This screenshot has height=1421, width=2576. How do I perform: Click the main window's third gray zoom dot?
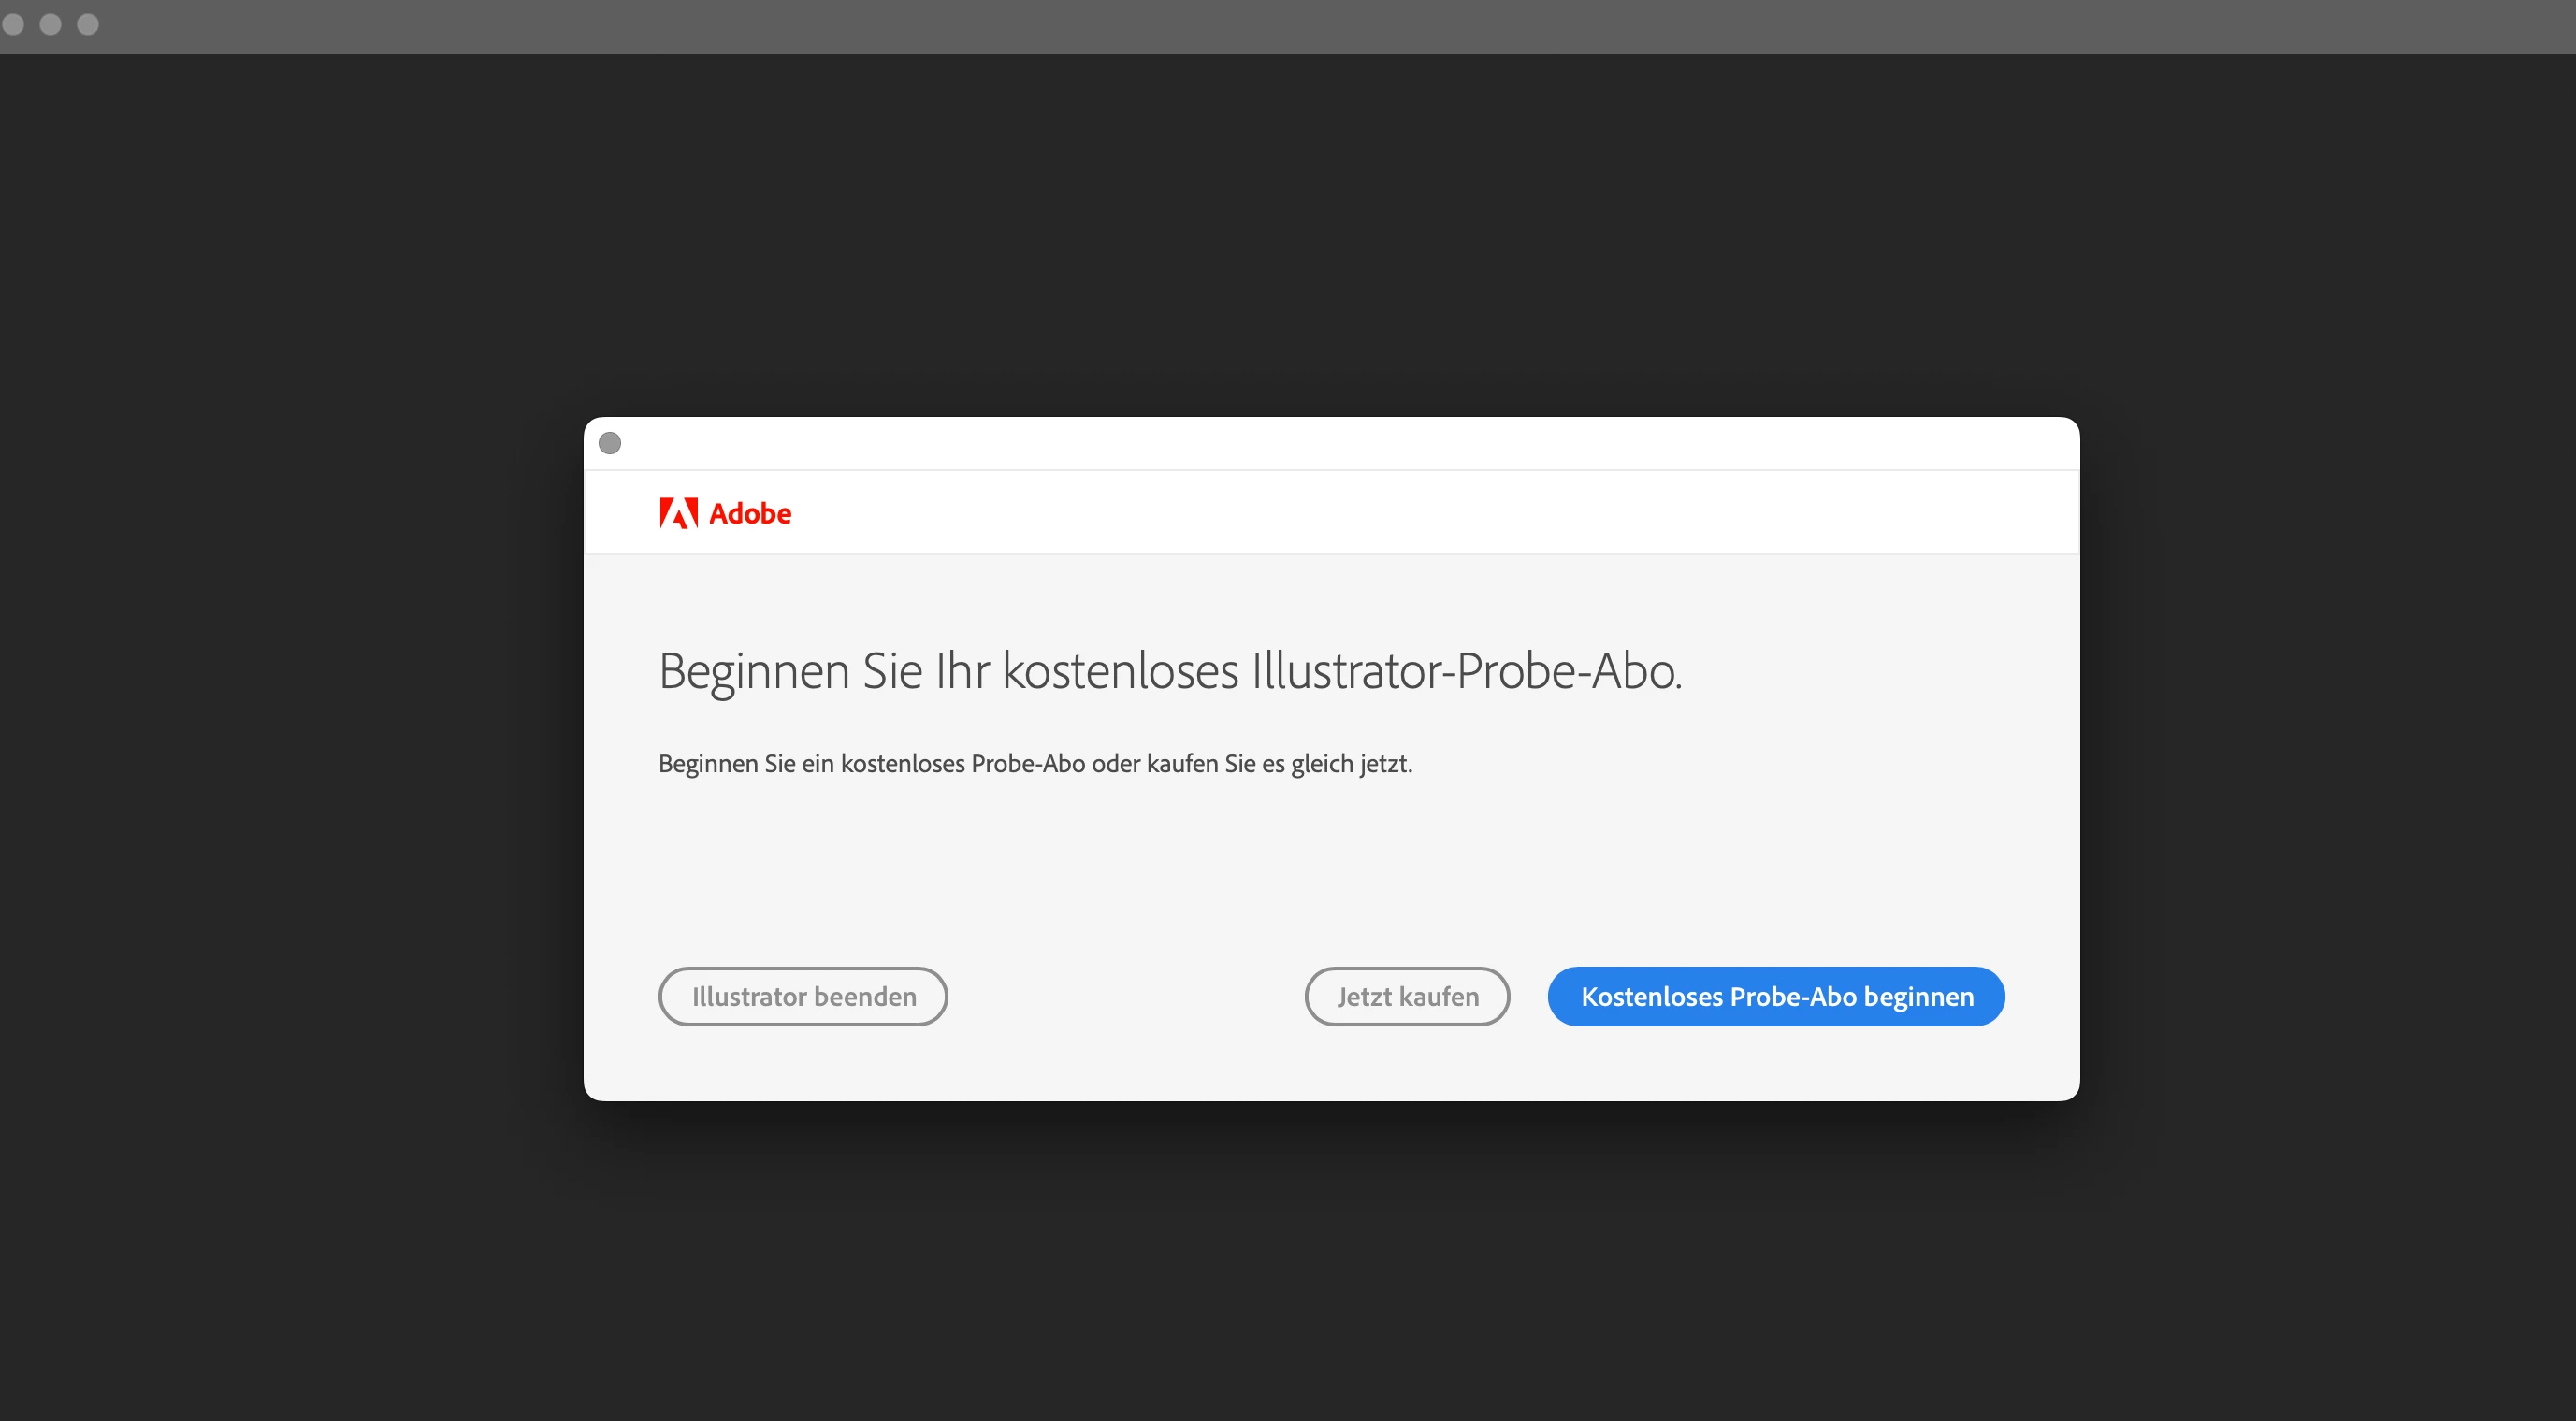click(88, 24)
